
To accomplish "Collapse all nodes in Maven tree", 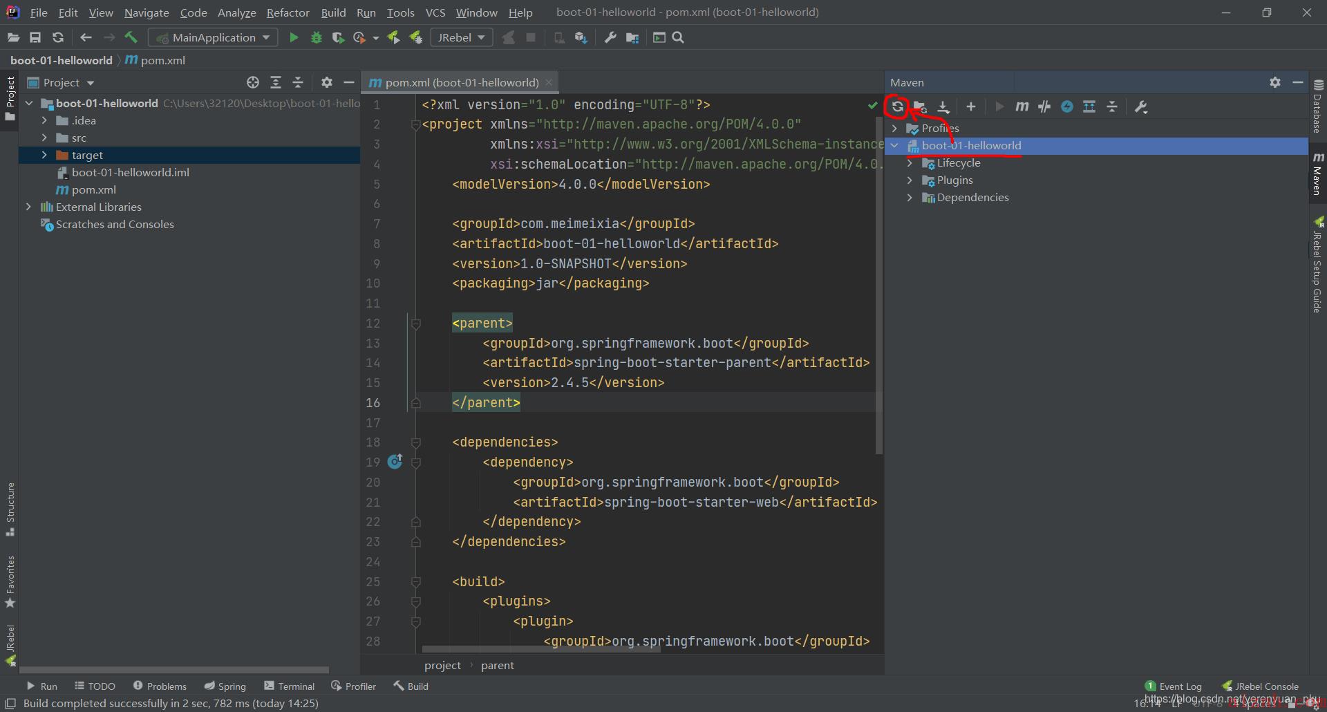I will point(1112,106).
